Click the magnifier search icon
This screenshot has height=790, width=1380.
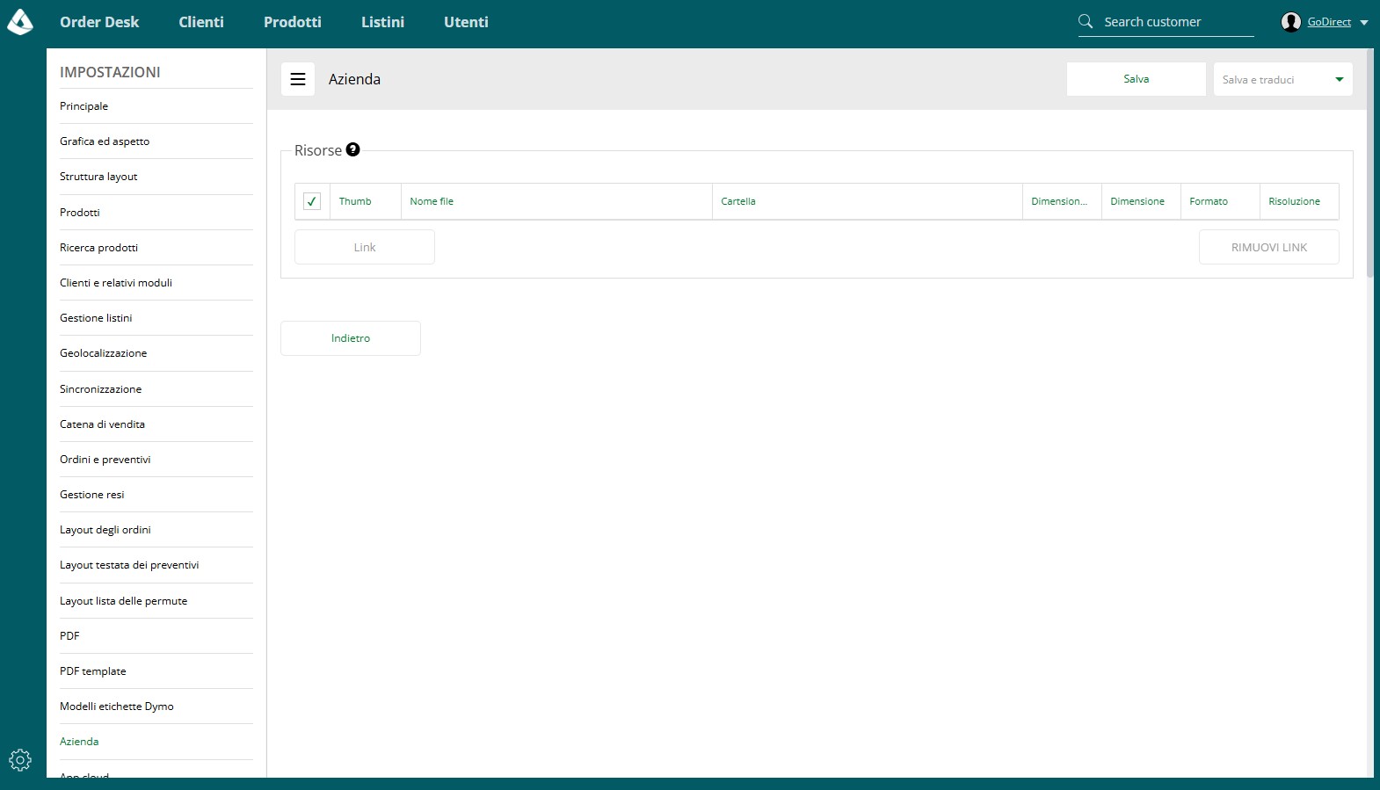click(1086, 21)
